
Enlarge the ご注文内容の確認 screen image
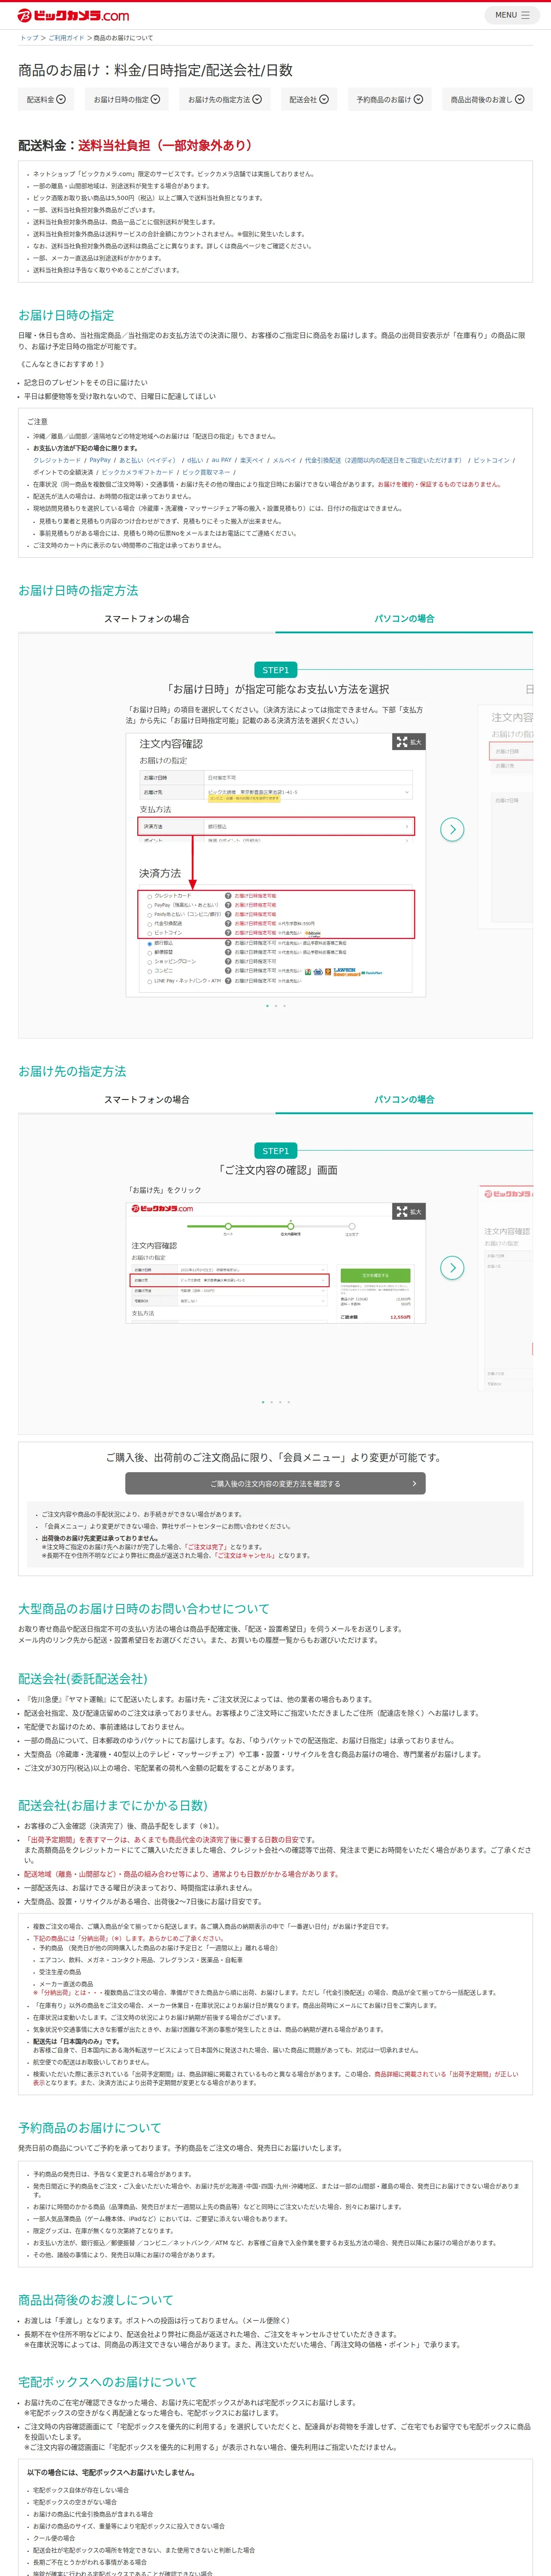[409, 1211]
